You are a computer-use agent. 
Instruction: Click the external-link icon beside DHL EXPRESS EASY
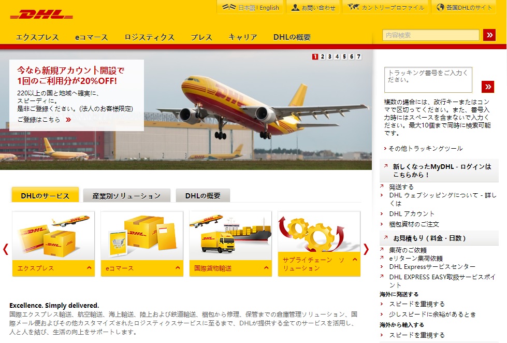tap(382, 276)
